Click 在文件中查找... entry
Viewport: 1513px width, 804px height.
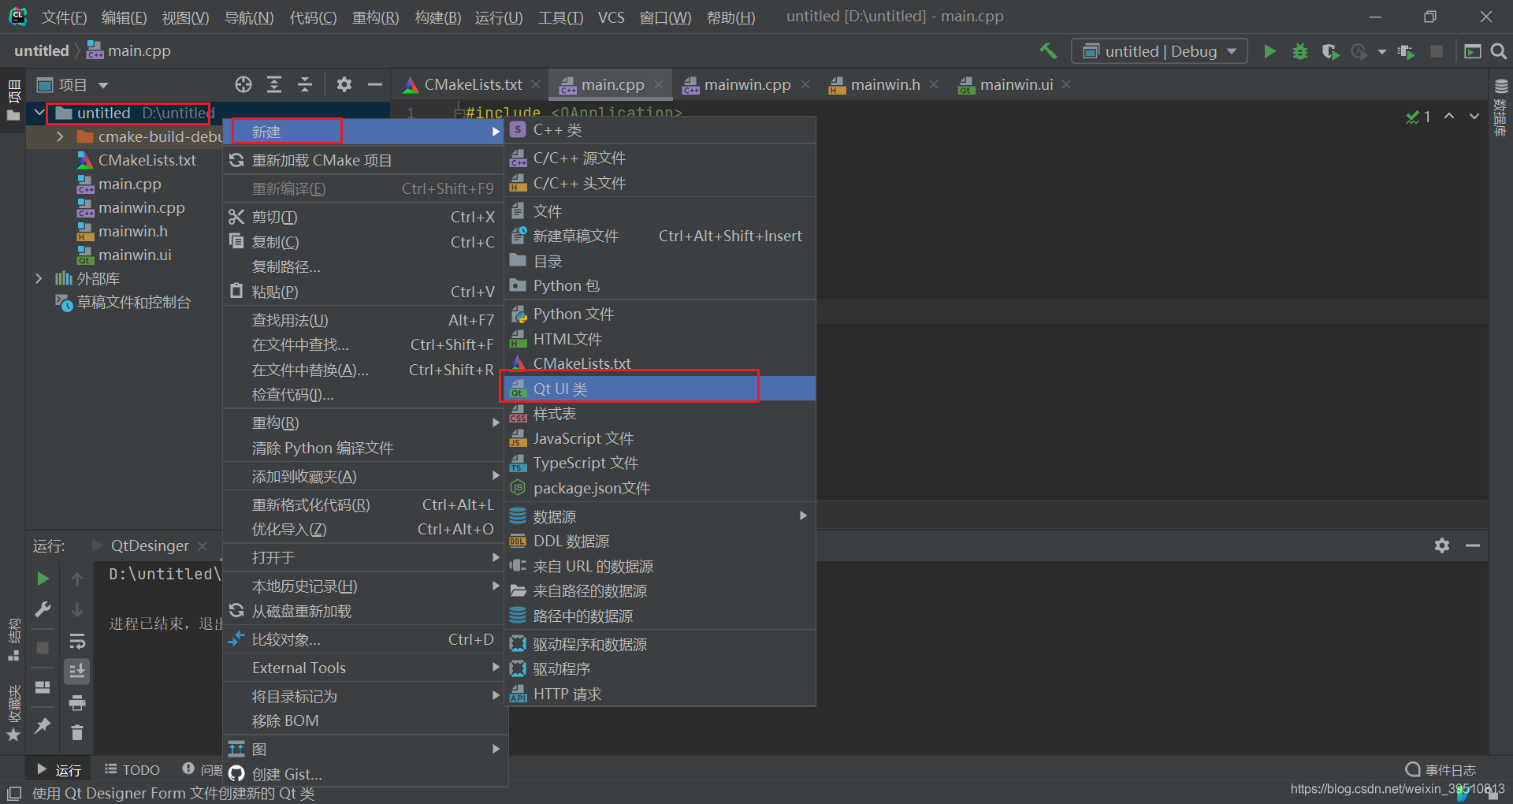[364, 344]
